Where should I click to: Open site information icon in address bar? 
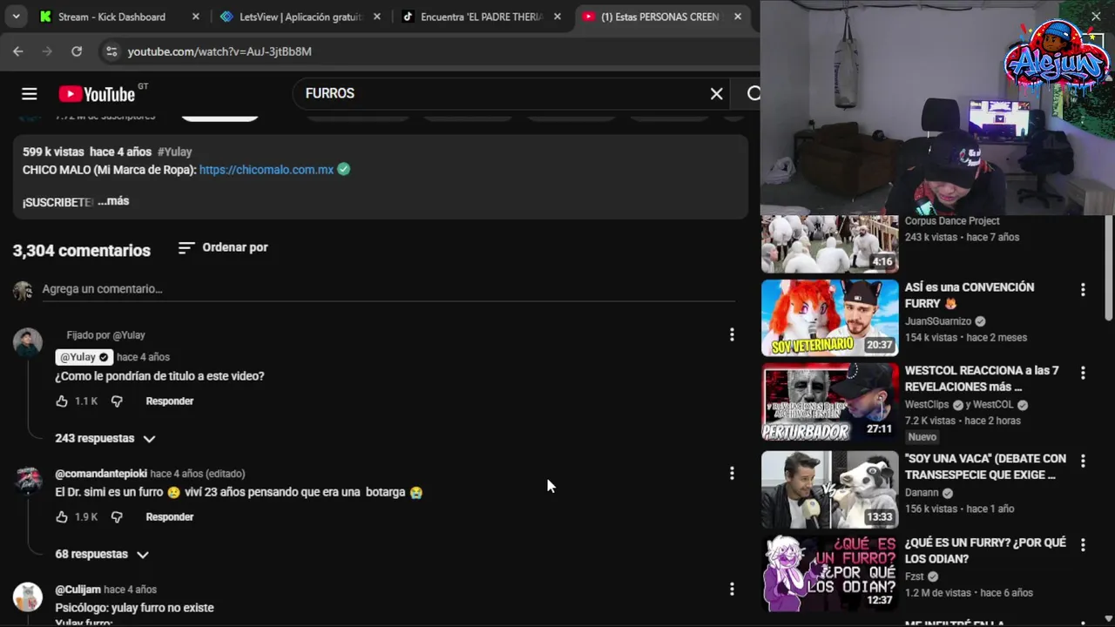111,51
